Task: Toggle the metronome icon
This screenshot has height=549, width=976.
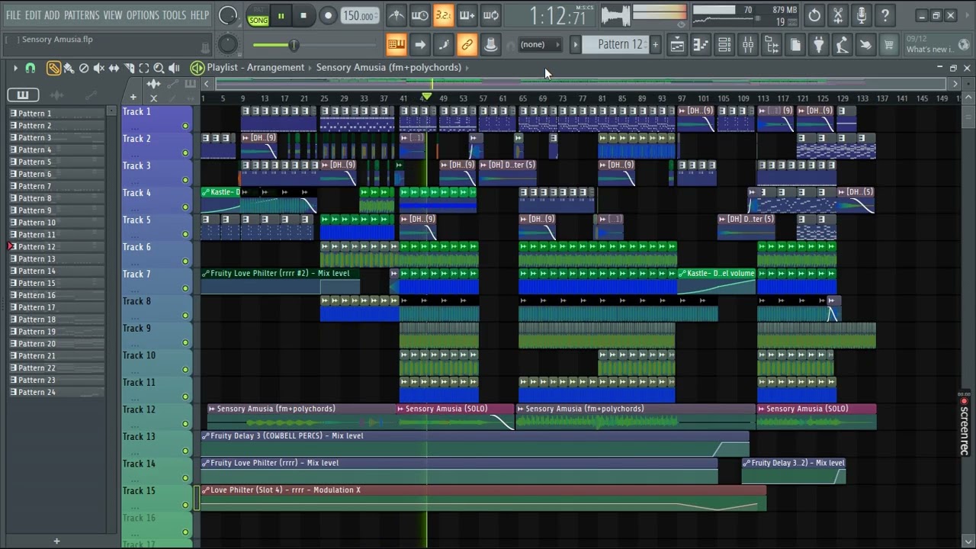Action: 396,15
